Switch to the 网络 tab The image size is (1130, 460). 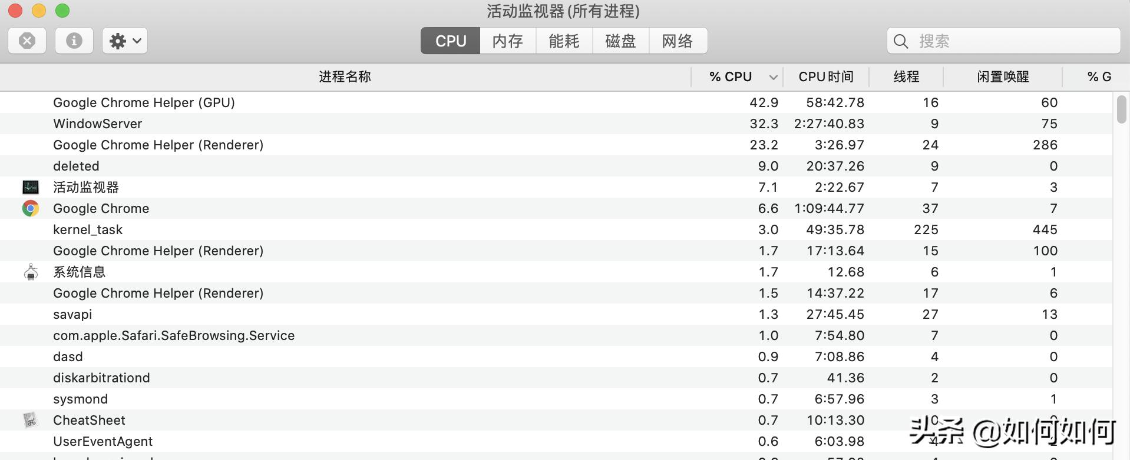[x=677, y=41]
